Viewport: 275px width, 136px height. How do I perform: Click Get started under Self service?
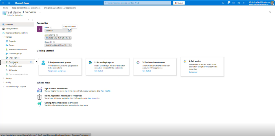(x=193, y=72)
